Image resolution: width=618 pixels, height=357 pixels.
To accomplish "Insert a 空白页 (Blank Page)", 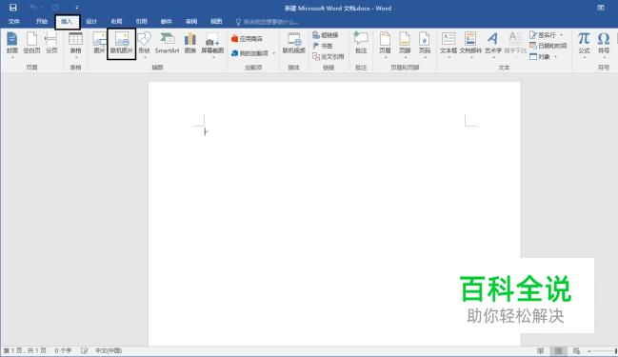I will coord(31,44).
